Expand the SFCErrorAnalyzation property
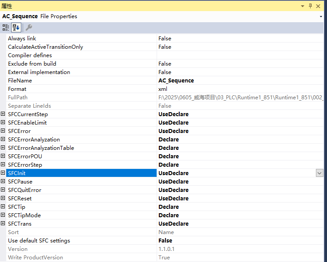 point(3,139)
